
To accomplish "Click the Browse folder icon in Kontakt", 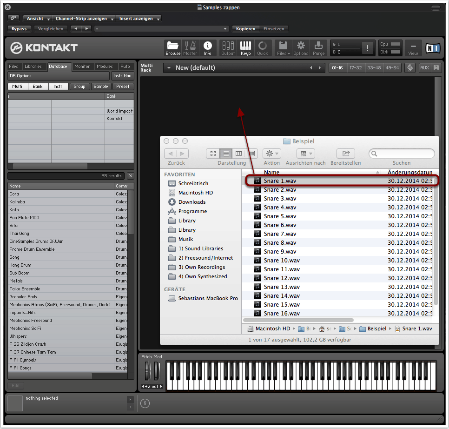I will pos(173,47).
